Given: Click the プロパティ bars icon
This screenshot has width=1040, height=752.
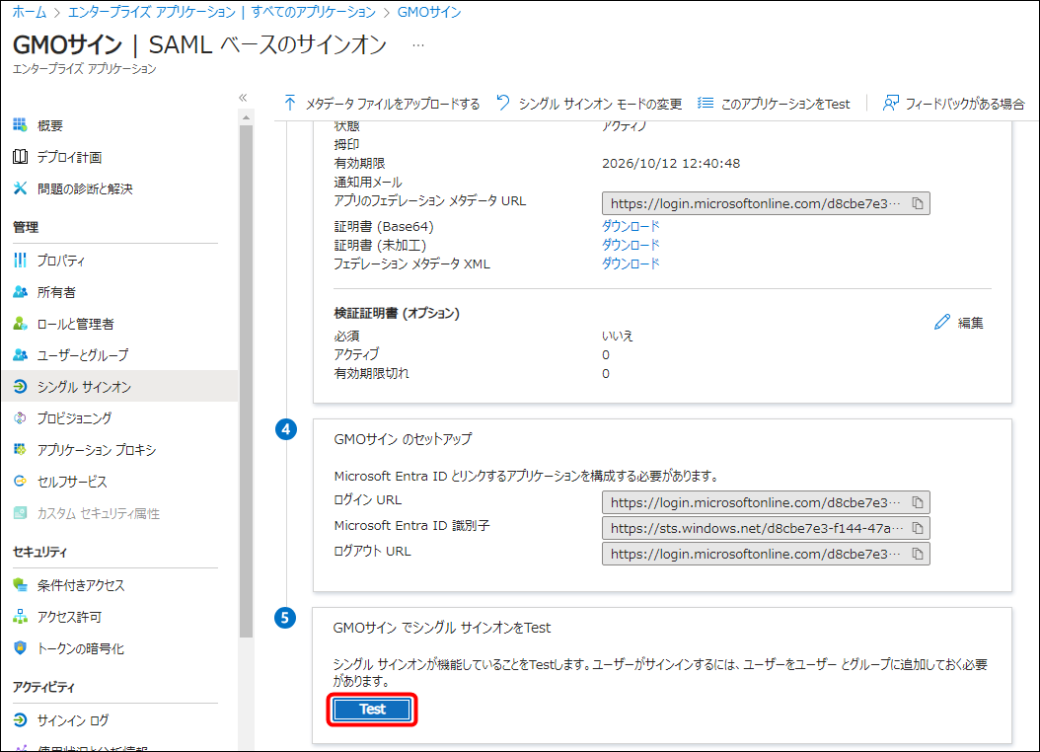Looking at the screenshot, I should pos(20,260).
